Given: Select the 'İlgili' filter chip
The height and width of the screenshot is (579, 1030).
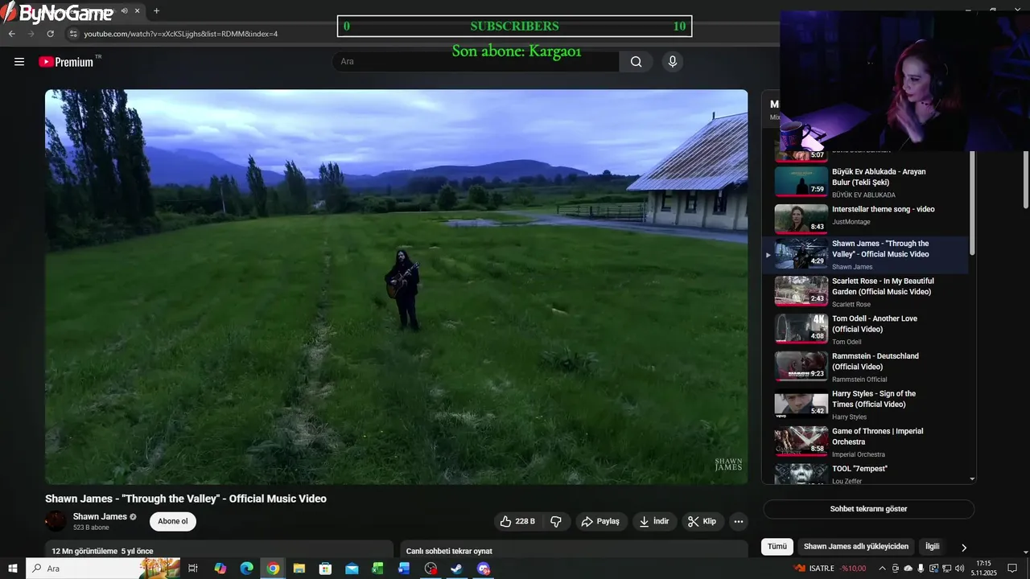Looking at the screenshot, I should pos(933,546).
